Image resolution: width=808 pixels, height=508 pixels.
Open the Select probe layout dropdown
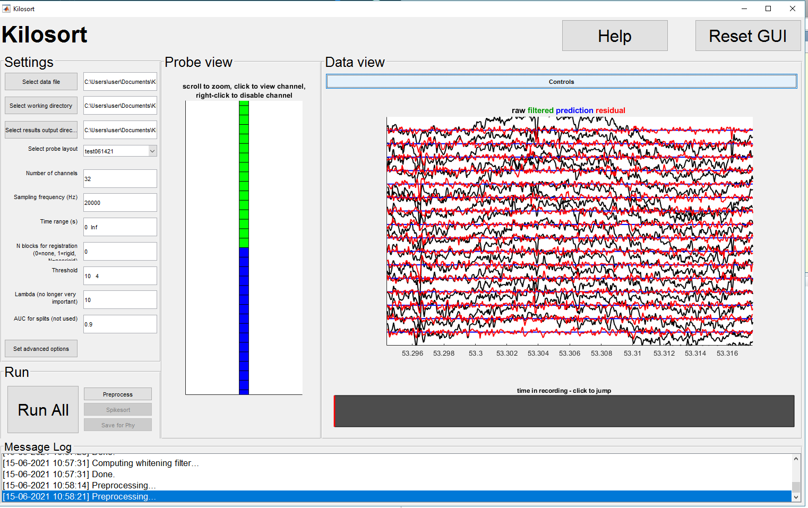tap(152, 151)
